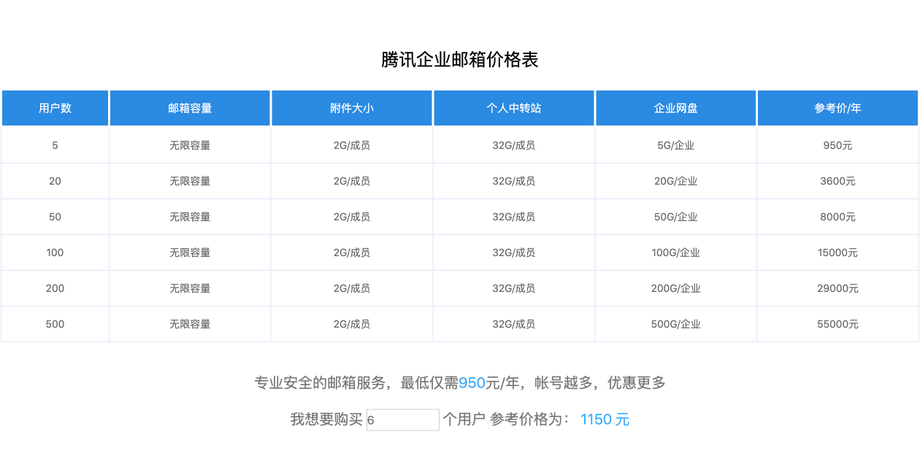The height and width of the screenshot is (467, 920).
Task: Click the blue 950 in the tagline
Action: [x=472, y=382]
